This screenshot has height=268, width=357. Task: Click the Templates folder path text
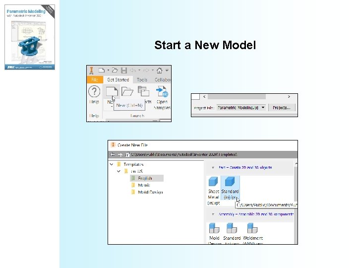pyautogui.click(x=184, y=154)
